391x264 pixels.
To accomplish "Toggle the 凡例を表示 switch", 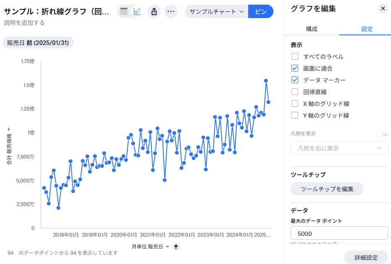I will (382, 134).
